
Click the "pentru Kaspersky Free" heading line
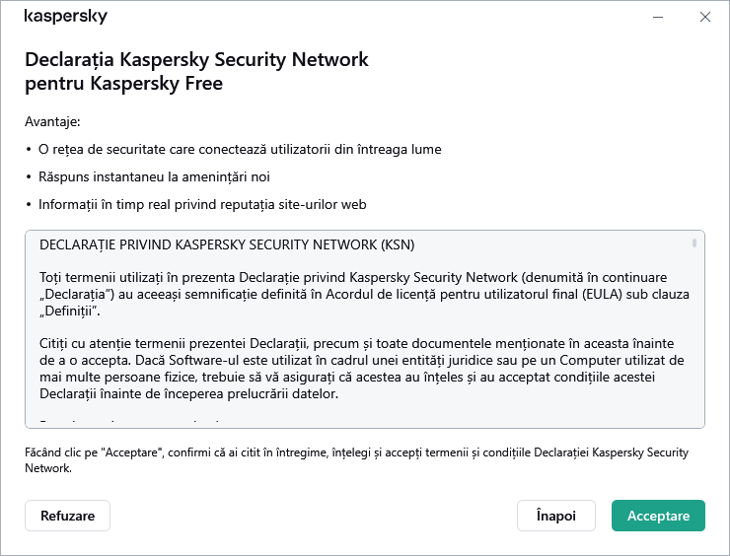tap(124, 83)
